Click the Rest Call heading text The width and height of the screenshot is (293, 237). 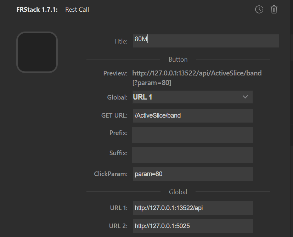77,10
